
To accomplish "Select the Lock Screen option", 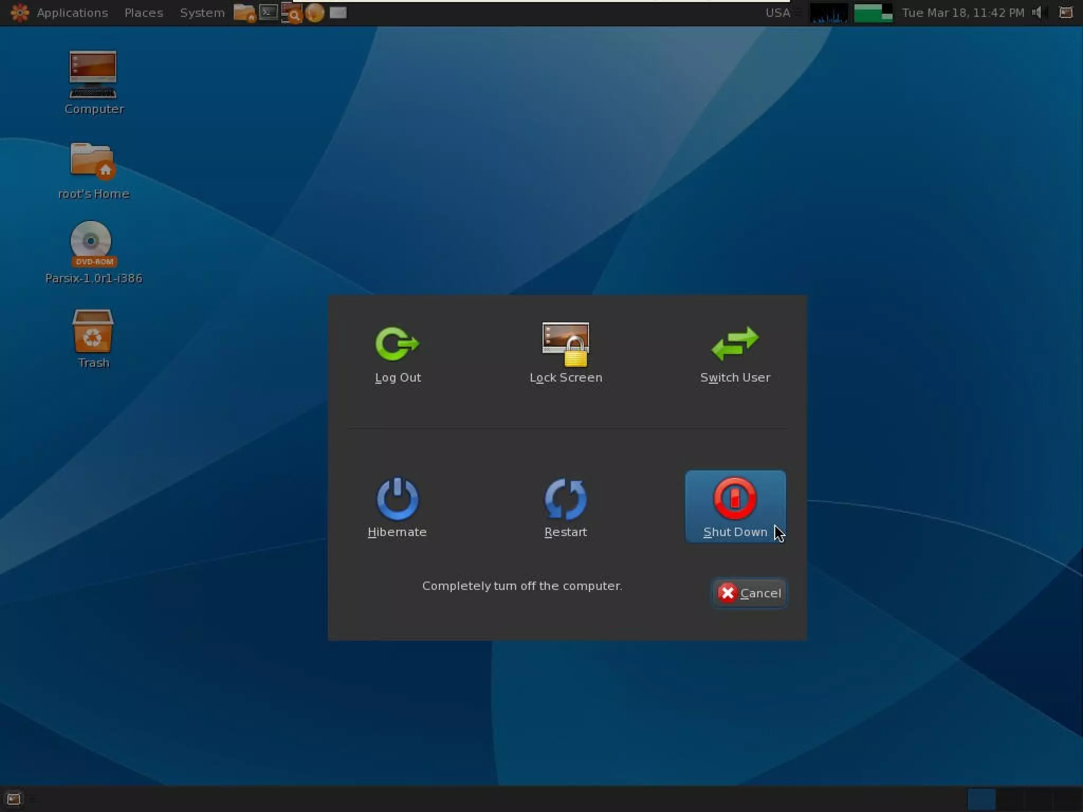I will coord(565,353).
